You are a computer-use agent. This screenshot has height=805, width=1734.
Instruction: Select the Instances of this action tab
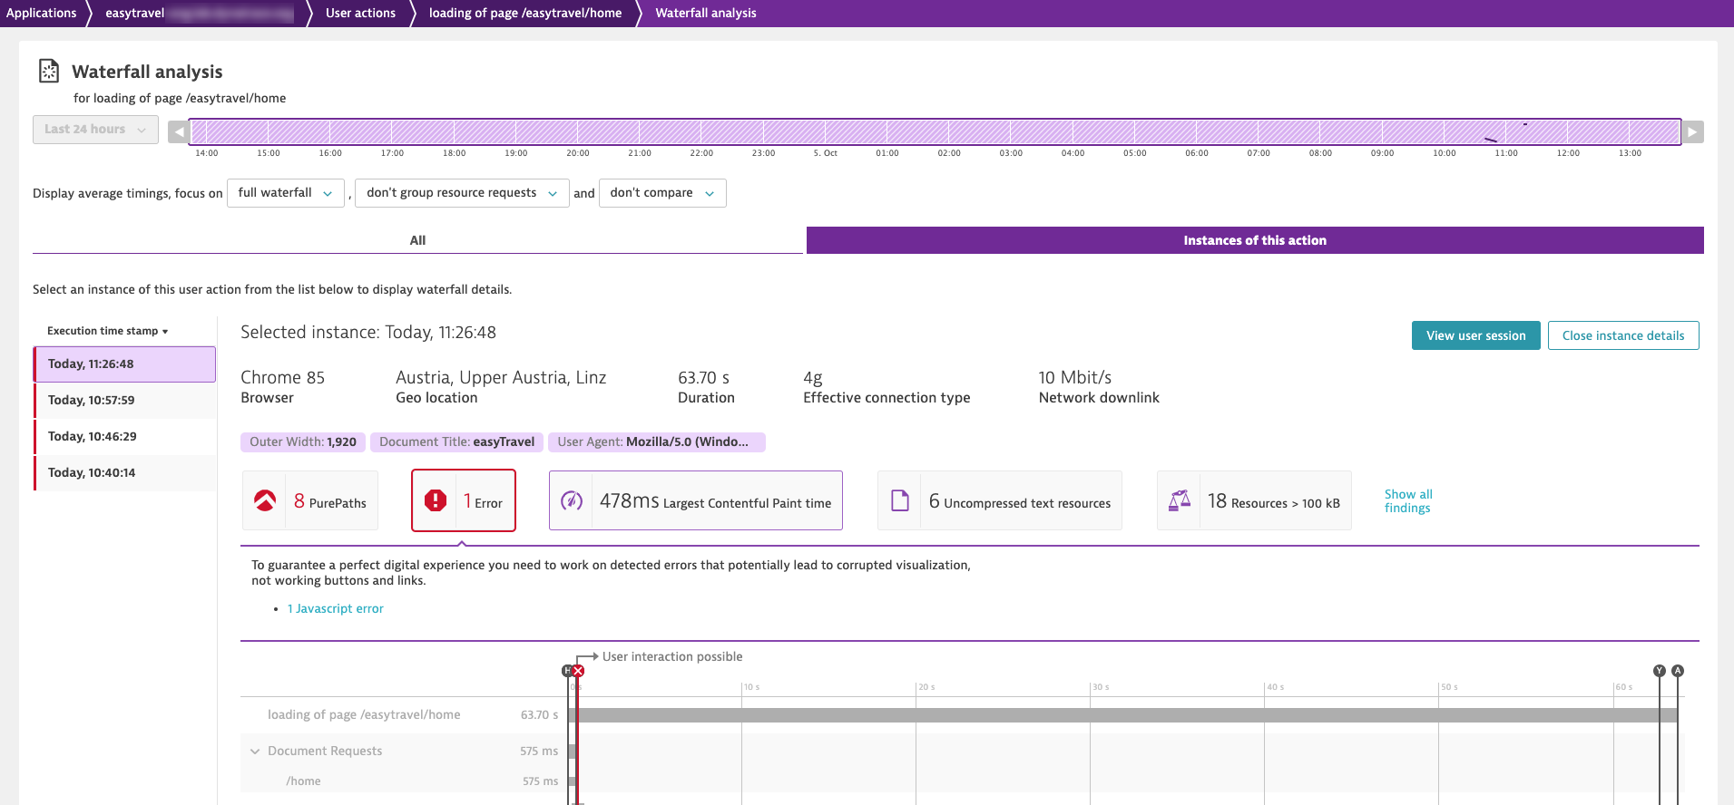coord(1255,240)
